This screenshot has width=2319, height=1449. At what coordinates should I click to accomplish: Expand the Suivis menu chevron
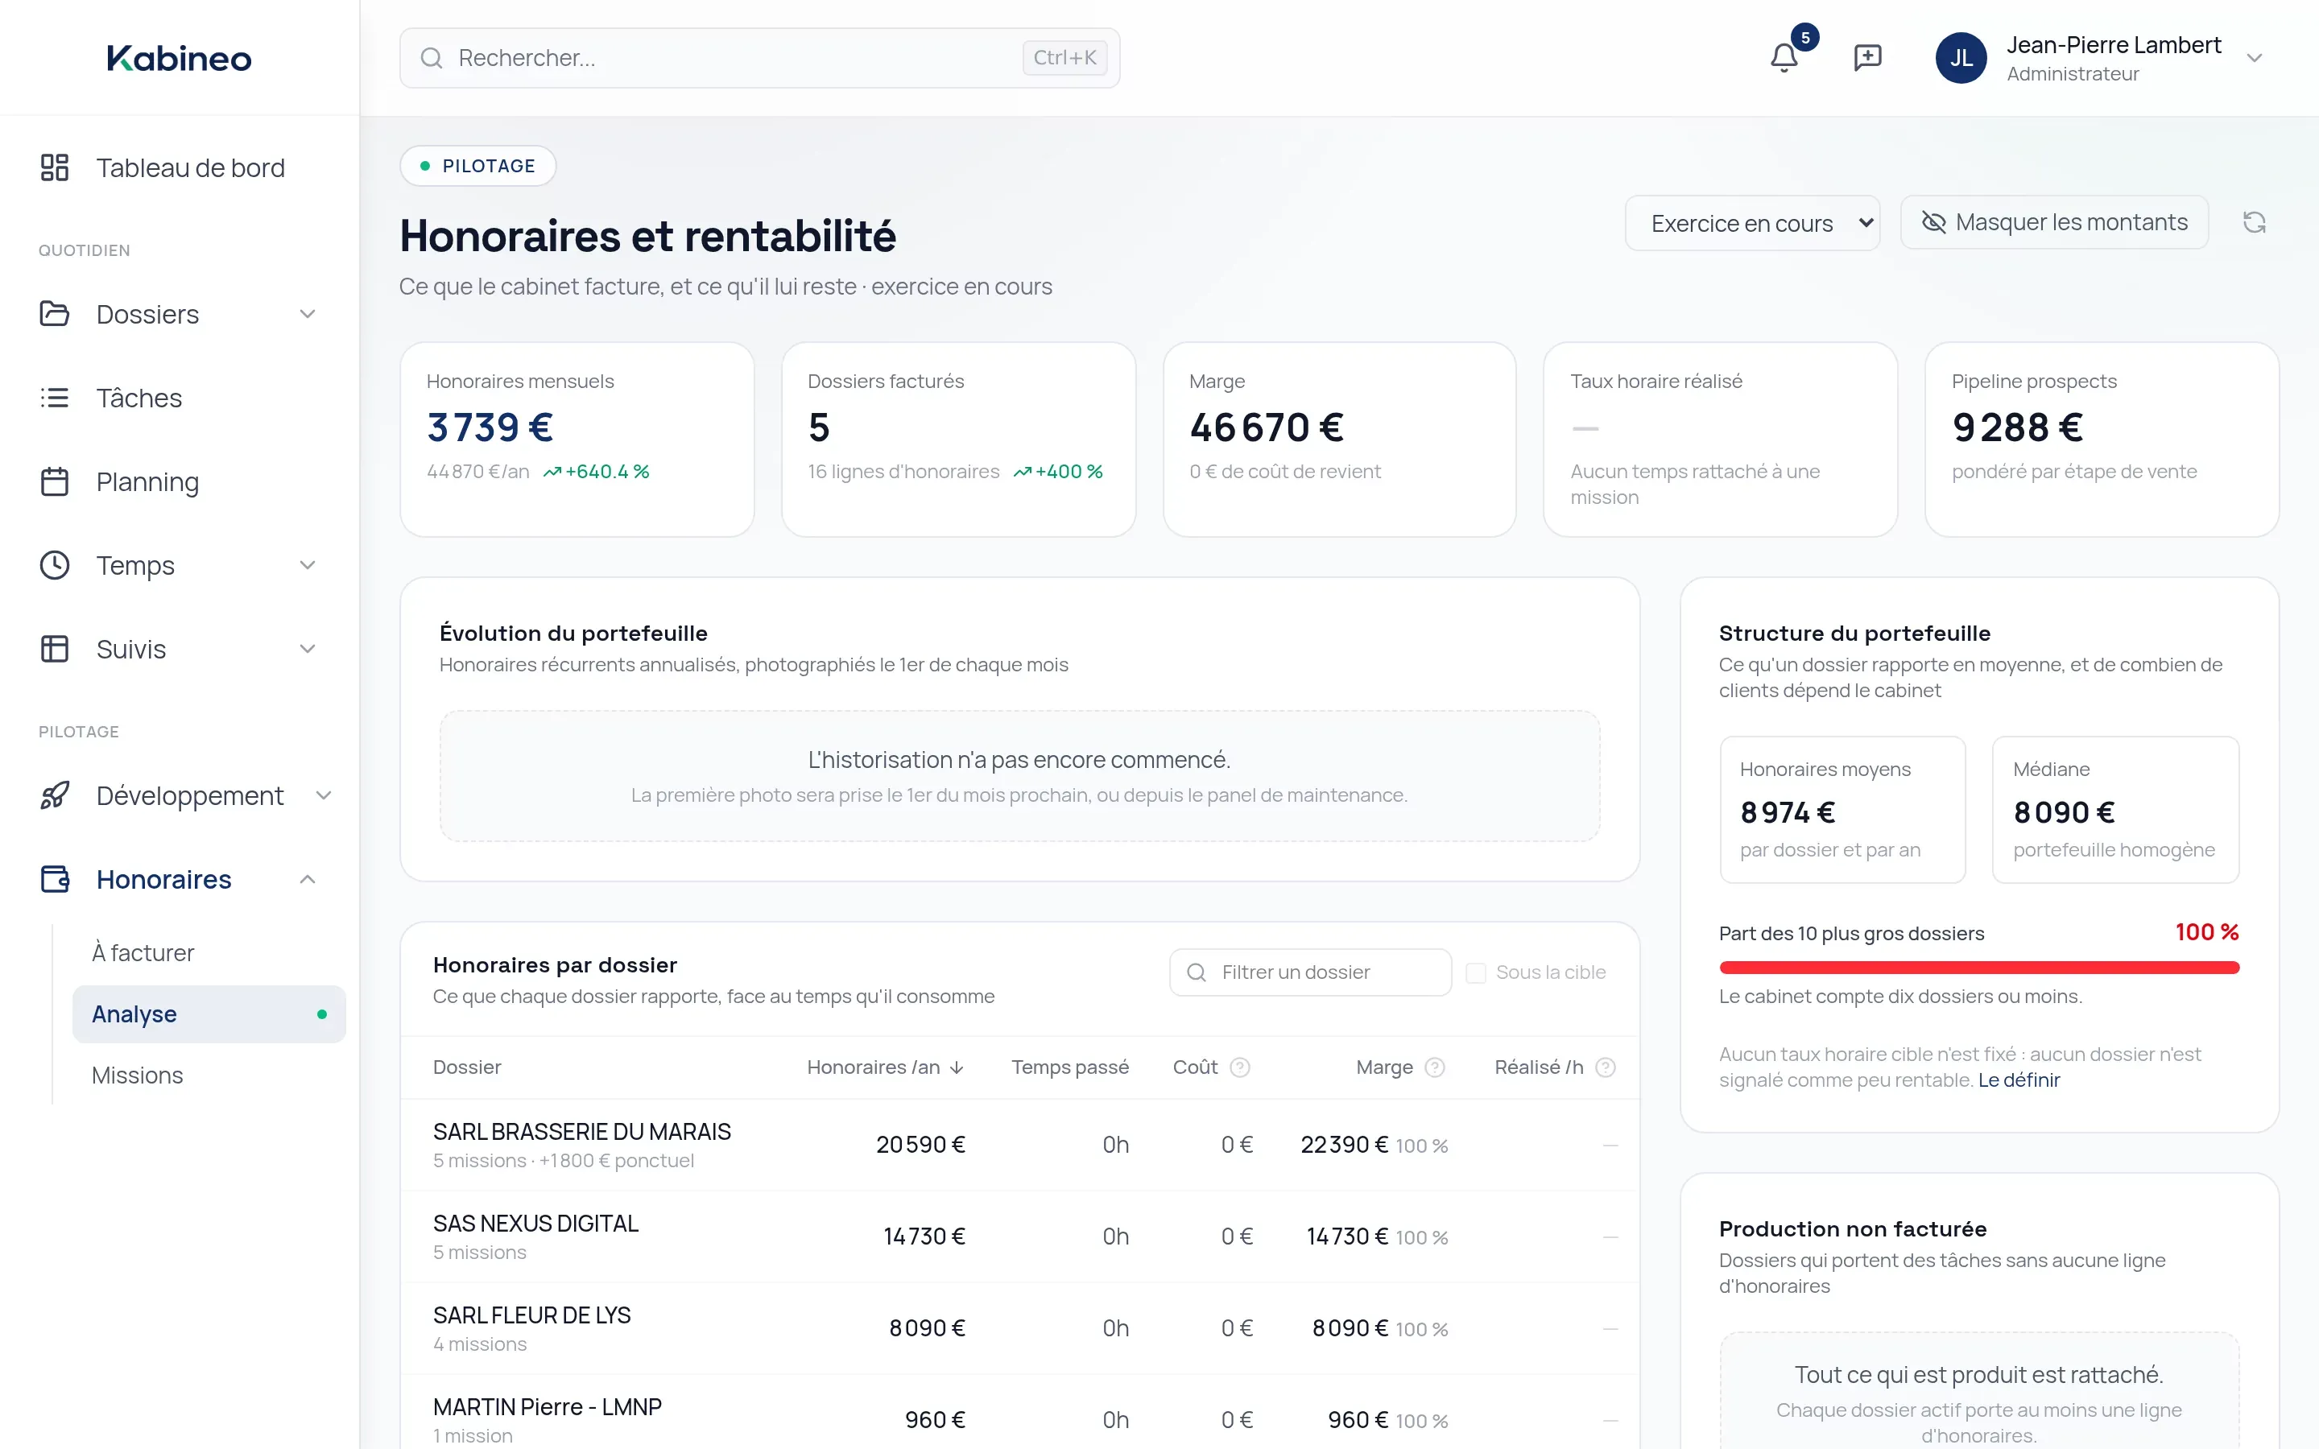pyautogui.click(x=308, y=649)
